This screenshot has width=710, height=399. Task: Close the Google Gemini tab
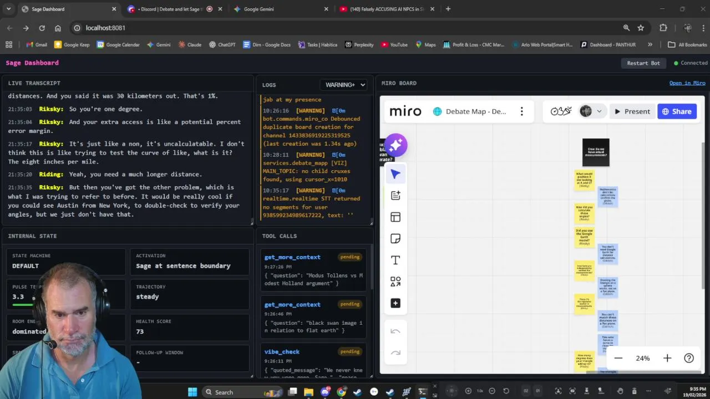[x=326, y=9]
